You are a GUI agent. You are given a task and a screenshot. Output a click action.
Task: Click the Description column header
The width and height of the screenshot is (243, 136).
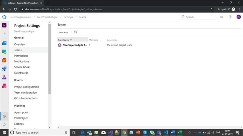[112, 40]
